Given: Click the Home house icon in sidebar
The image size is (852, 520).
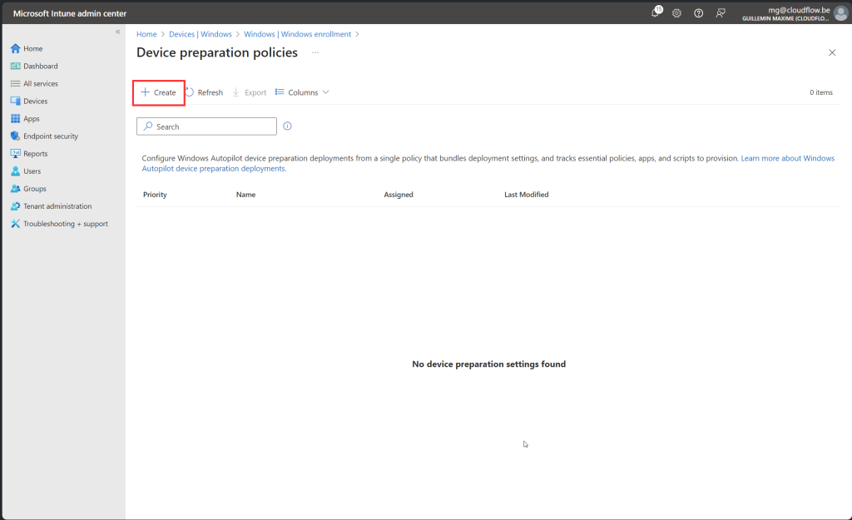Looking at the screenshot, I should (15, 48).
